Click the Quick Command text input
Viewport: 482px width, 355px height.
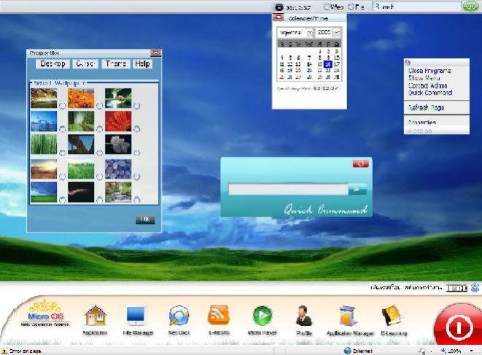[288, 190]
